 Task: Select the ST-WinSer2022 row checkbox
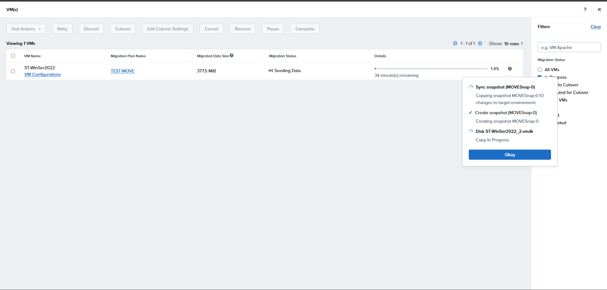coord(13,71)
